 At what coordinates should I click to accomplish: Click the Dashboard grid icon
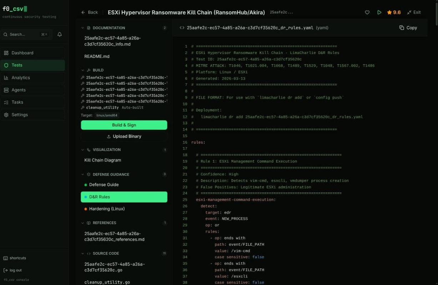click(x=6, y=53)
